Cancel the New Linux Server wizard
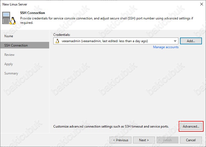This screenshot has width=206, height=147. (x=191, y=140)
